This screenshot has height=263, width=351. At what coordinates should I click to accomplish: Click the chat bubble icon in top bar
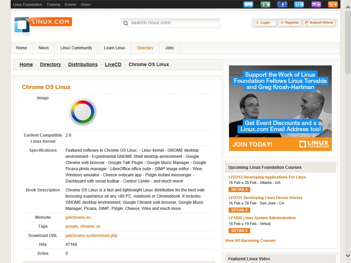click(x=248, y=4)
